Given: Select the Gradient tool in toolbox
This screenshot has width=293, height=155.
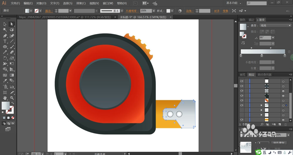Looking at the screenshot, I should tap(12, 75).
